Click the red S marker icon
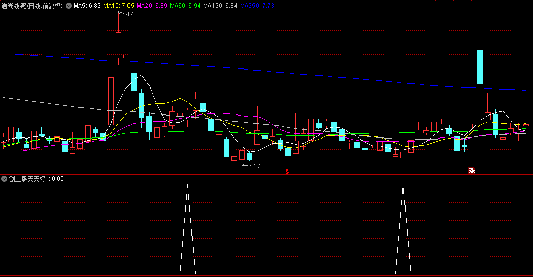533x277 pixels. click(287, 171)
